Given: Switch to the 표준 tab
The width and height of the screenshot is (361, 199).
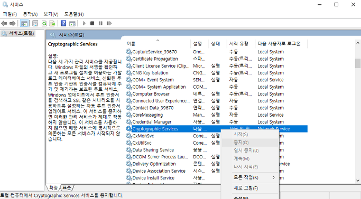Looking at the screenshot, I should pyautogui.click(x=67, y=188).
